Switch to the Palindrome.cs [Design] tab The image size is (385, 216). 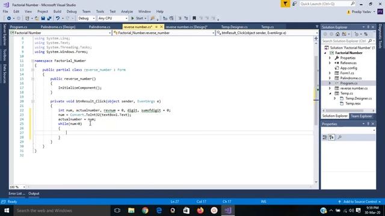pyautogui.click(x=58, y=27)
